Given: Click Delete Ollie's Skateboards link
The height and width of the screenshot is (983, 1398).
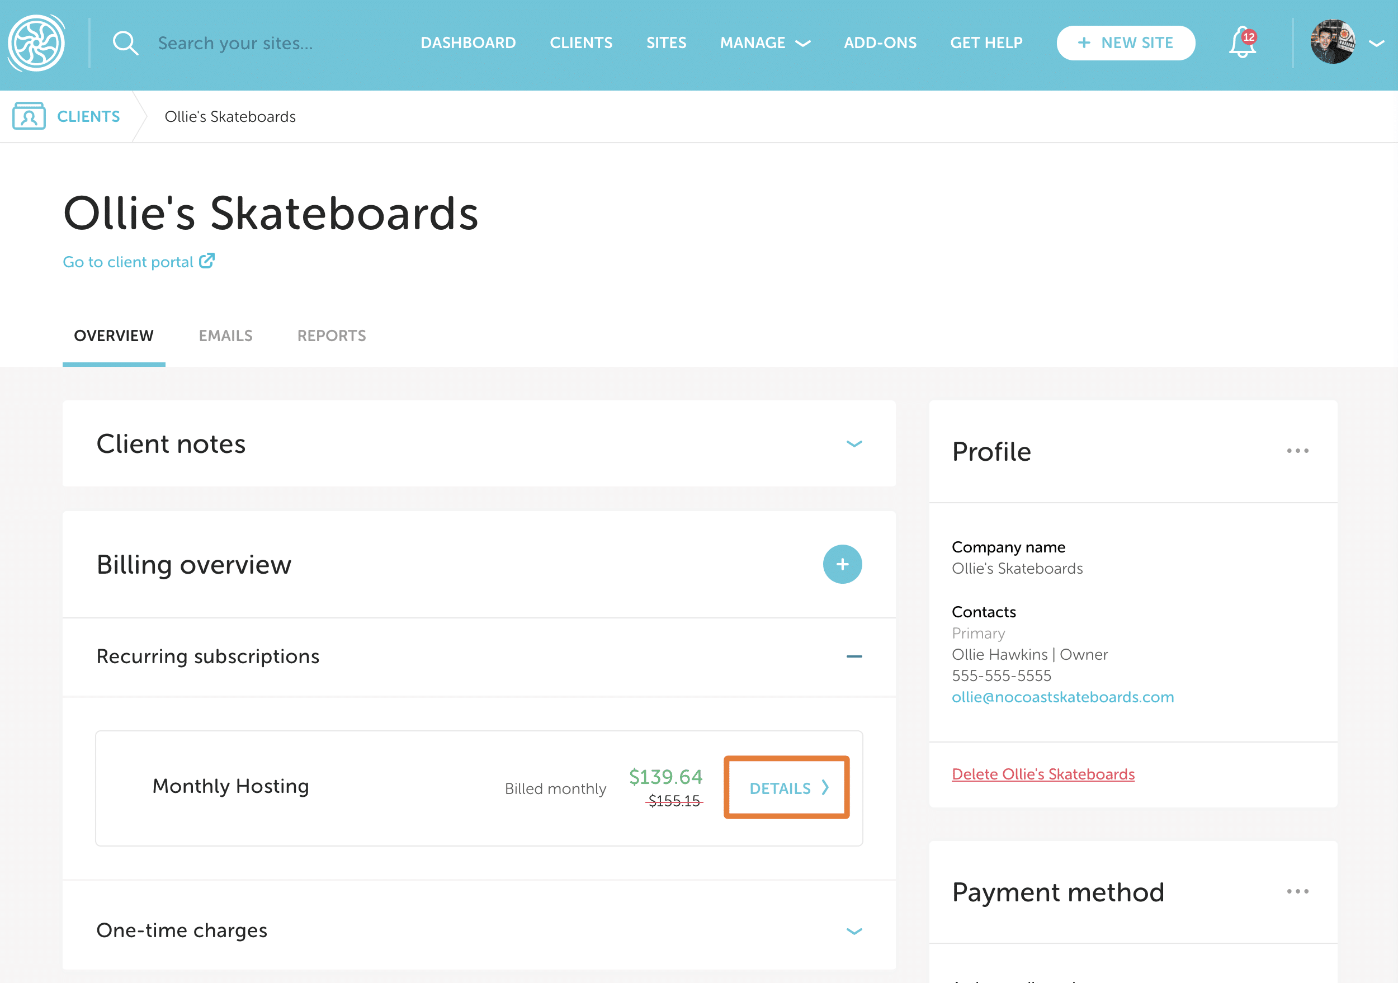Looking at the screenshot, I should 1042,774.
